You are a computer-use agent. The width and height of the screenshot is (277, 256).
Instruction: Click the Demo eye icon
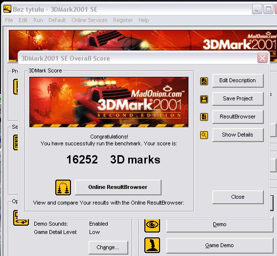tap(152, 225)
